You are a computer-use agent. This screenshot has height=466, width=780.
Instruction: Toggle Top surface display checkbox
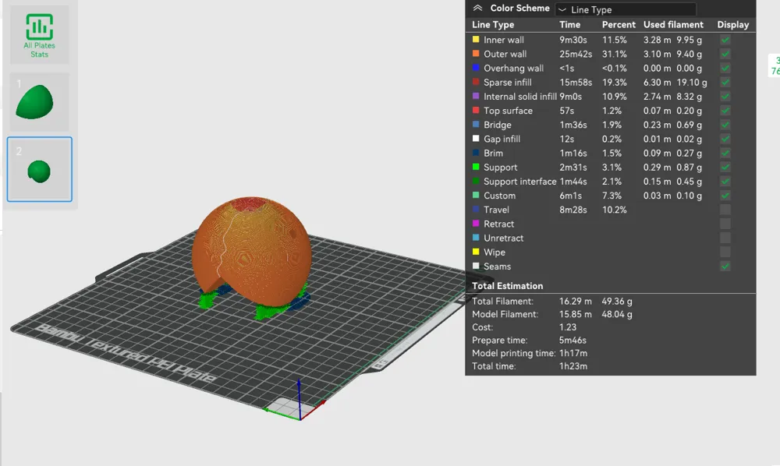click(x=725, y=111)
